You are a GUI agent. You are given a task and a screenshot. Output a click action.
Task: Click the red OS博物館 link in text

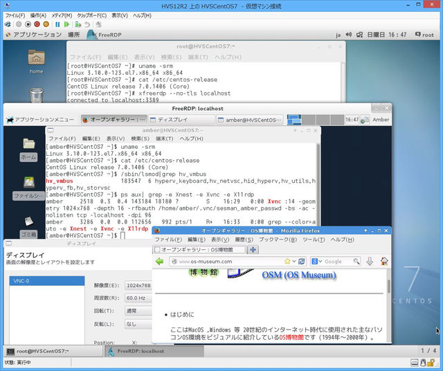pyautogui.click(x=291, y=337)
